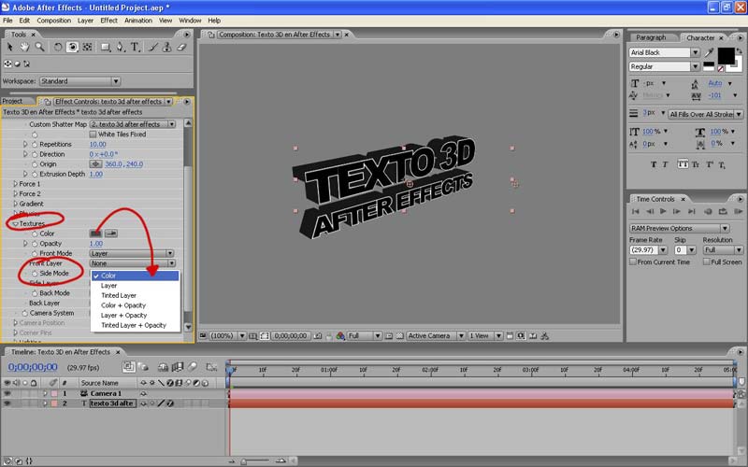Click the Repetitions value 10.00
The image size is (748, 467).
coord(98,145)
